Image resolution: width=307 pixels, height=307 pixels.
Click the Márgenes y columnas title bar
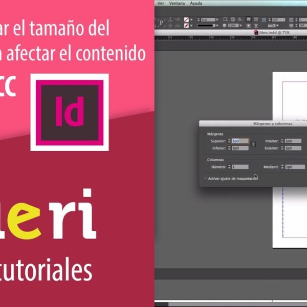click(253, 123)
